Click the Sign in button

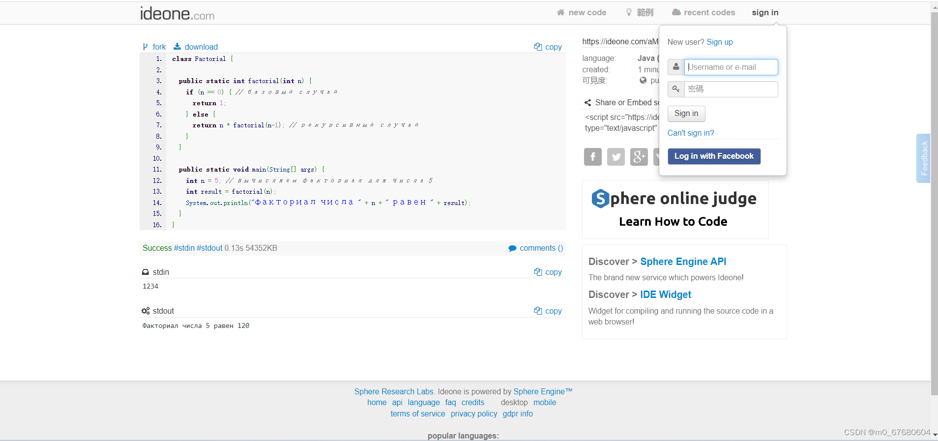click(x=686, y=114)
